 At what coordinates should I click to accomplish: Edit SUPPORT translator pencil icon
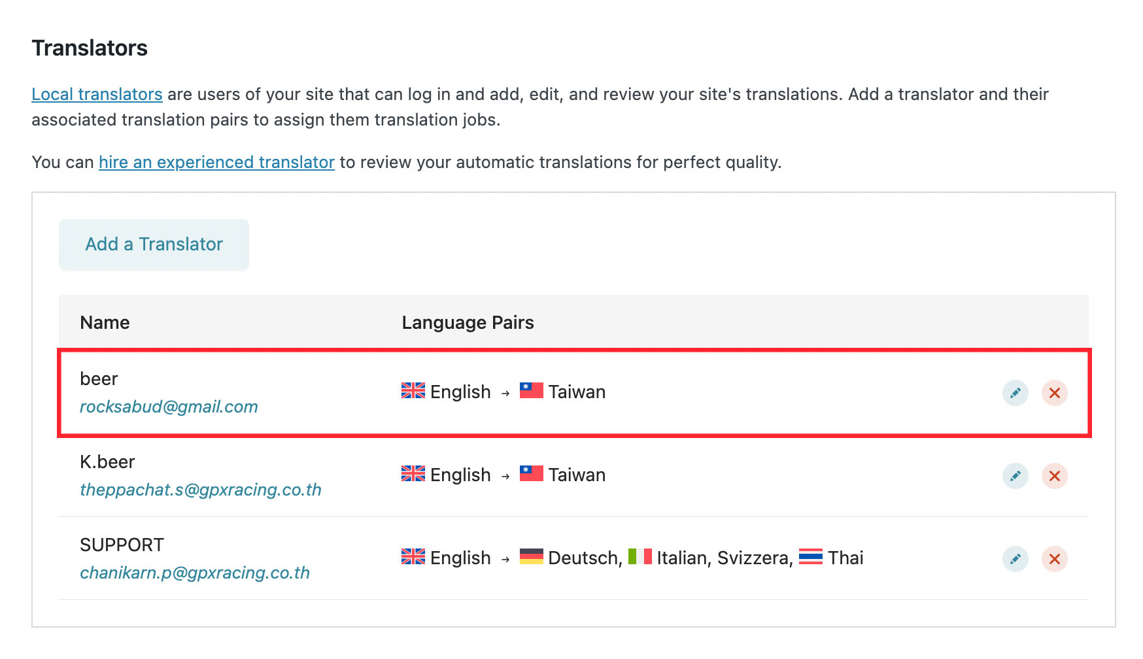click(1015, 559)
